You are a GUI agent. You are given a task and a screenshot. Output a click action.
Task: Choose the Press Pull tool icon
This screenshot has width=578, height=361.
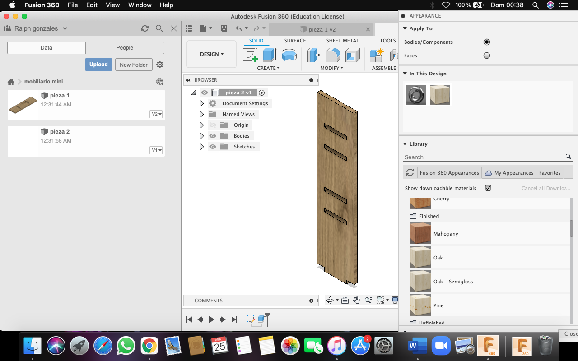[313, 55]
